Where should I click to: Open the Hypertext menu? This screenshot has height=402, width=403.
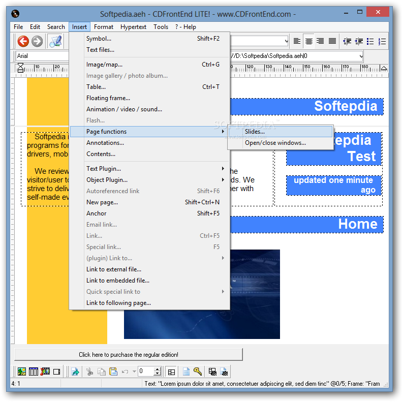133,27
